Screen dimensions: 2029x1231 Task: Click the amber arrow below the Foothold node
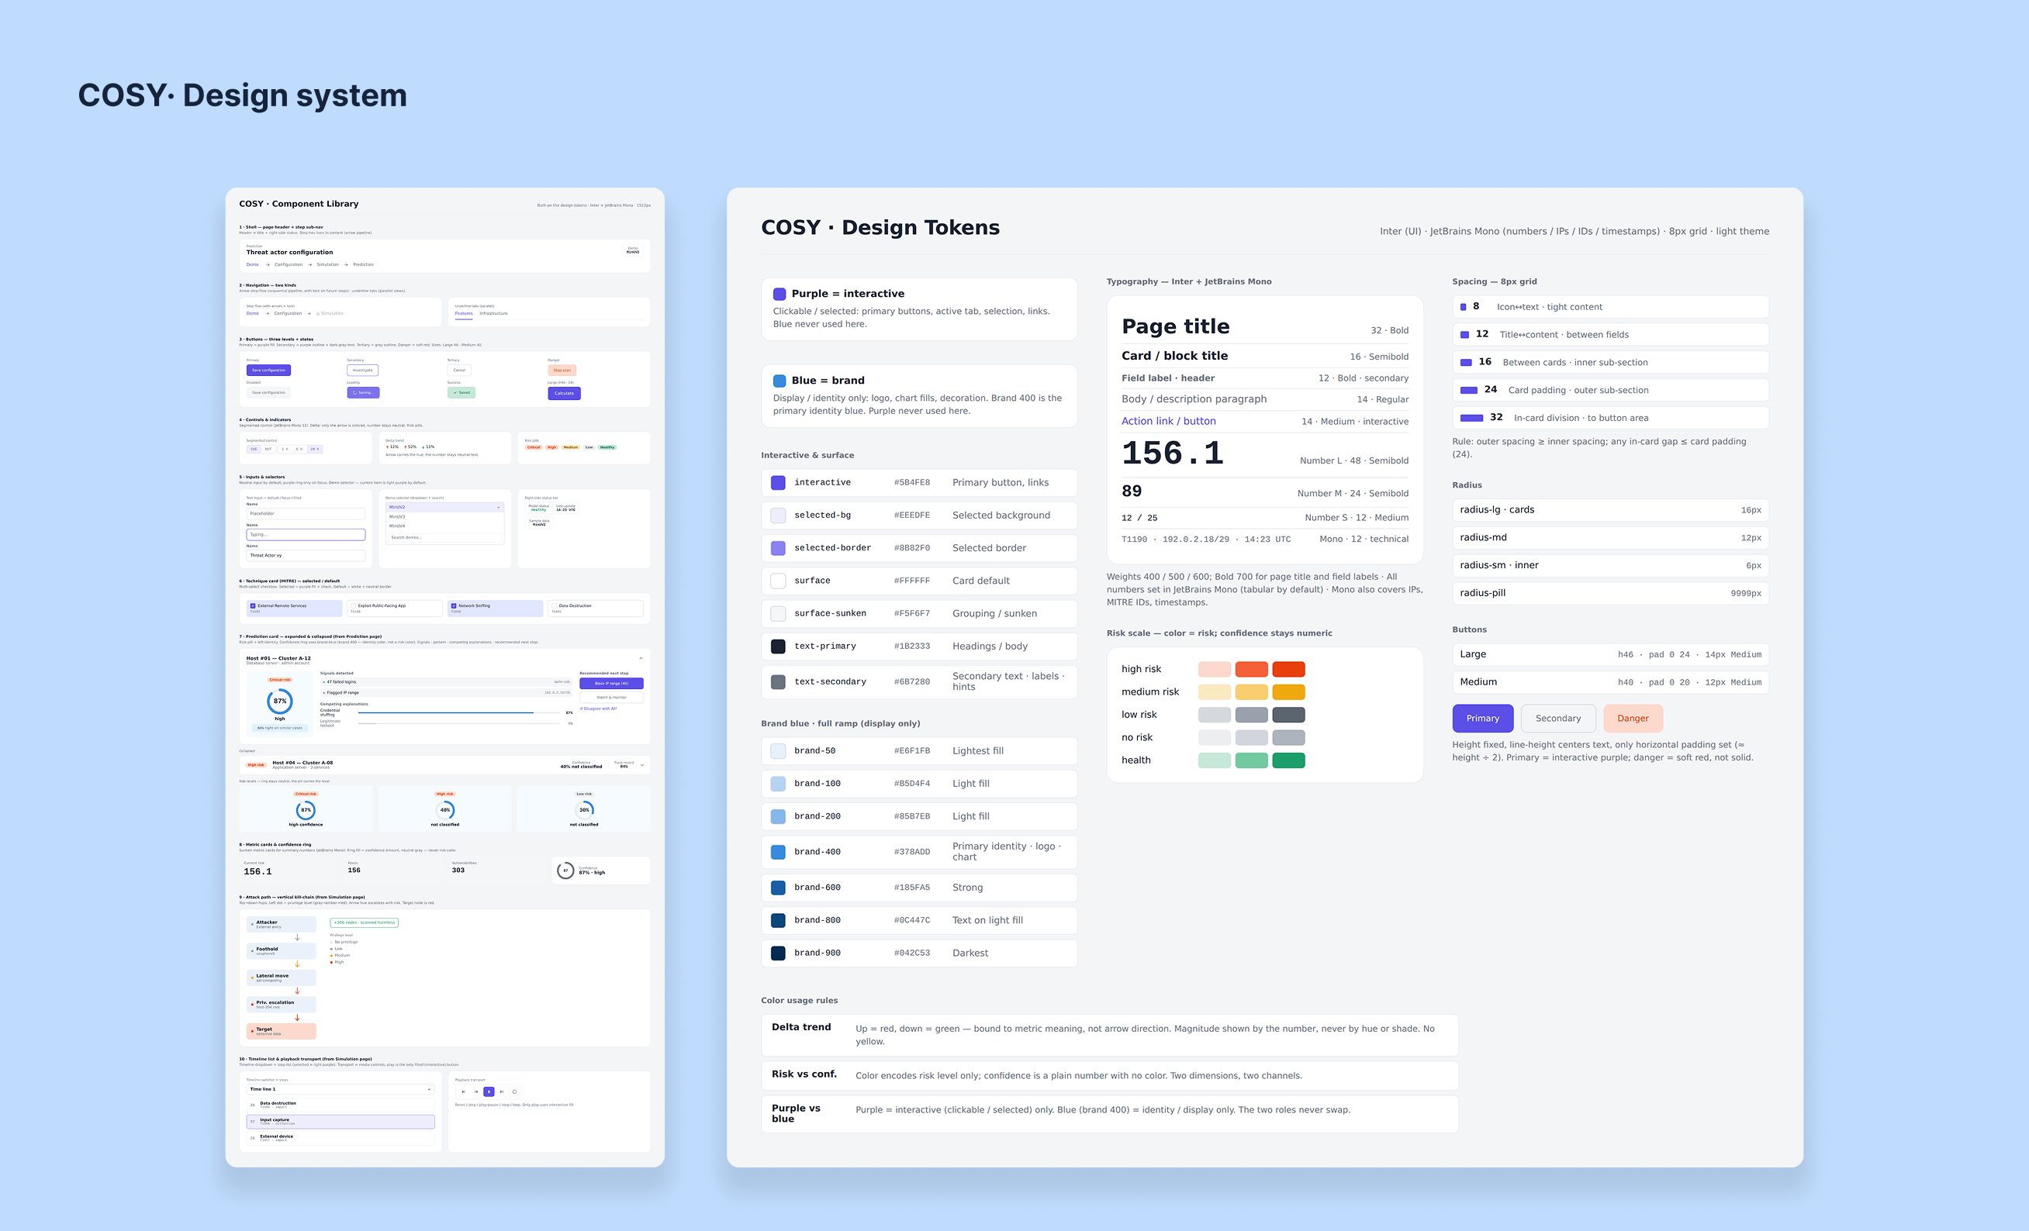click(x=298, y=964)
